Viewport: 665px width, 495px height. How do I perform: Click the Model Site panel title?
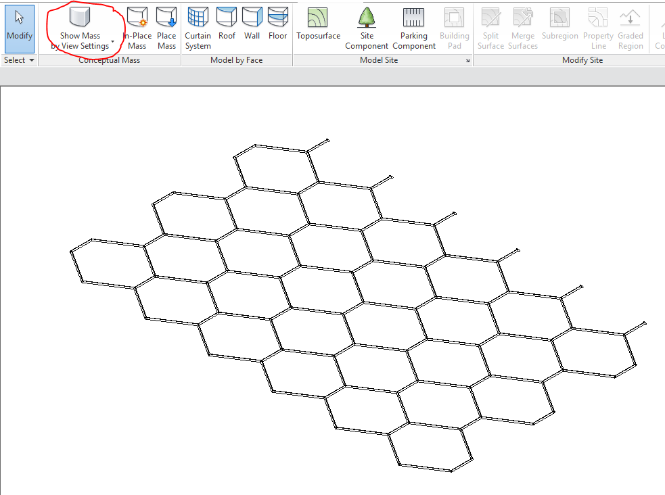click(x=379, y=60)
